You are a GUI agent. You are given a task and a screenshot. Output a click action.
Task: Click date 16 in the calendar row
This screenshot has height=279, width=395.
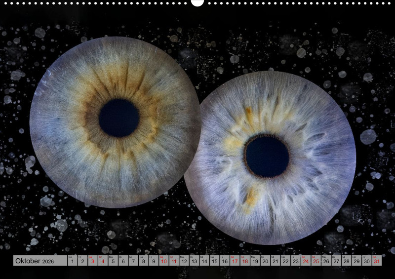coord(225,261)
